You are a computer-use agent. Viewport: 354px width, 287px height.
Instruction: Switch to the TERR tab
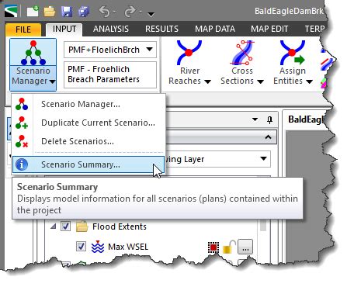click(314, 29)
